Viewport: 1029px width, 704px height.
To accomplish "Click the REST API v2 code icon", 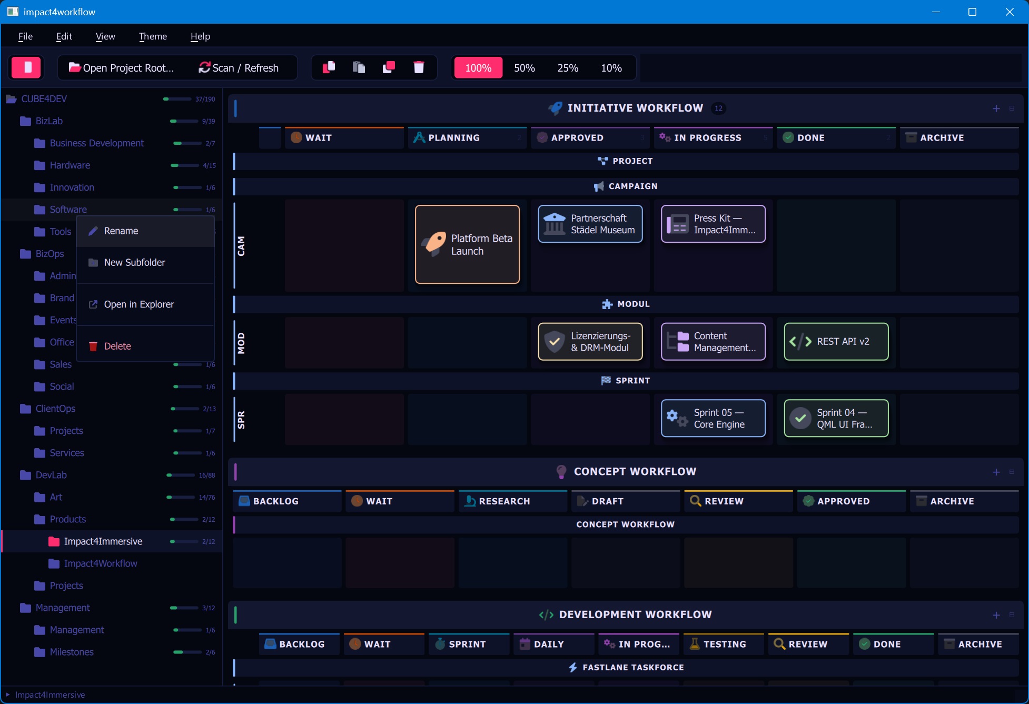I will pyautogui.click(x=800, y=342).
